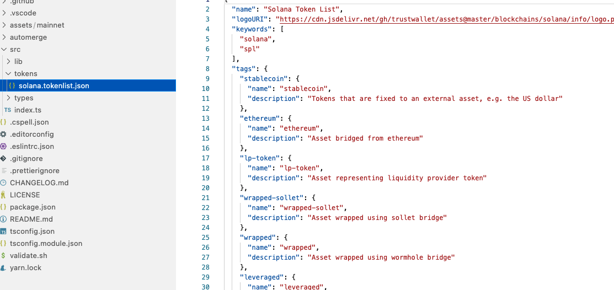614x290 pixels.
Task: Expand the lib folder chevron
Action: click(x=9, y=61)
